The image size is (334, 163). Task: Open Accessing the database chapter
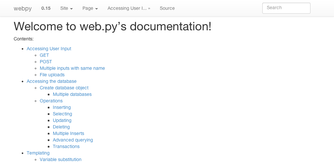point(52,81)
